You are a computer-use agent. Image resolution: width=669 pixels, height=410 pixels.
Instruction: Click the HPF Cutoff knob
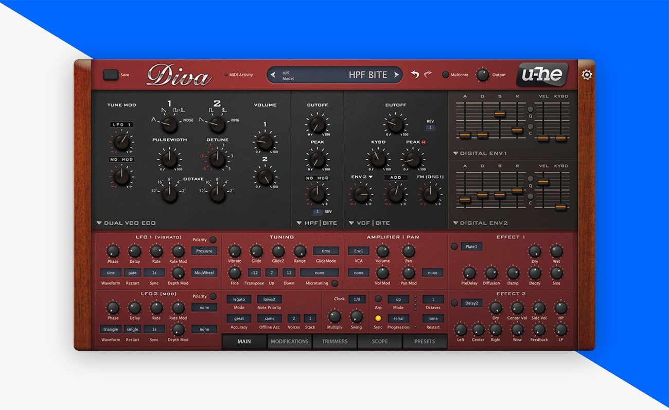click(x=317, y=124)
